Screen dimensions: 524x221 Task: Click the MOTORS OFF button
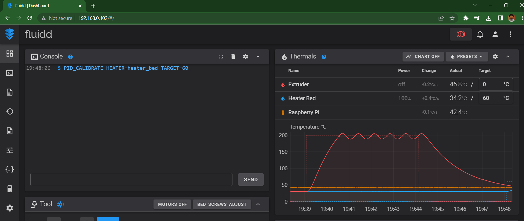(x=172, y=204)
